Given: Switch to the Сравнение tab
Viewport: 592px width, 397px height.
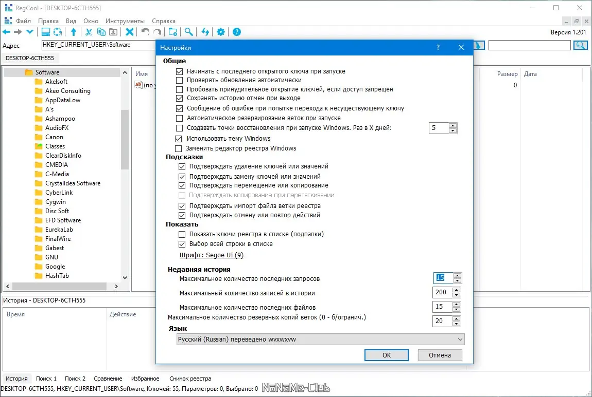Looking at the screenshot, I should [108, 379].
